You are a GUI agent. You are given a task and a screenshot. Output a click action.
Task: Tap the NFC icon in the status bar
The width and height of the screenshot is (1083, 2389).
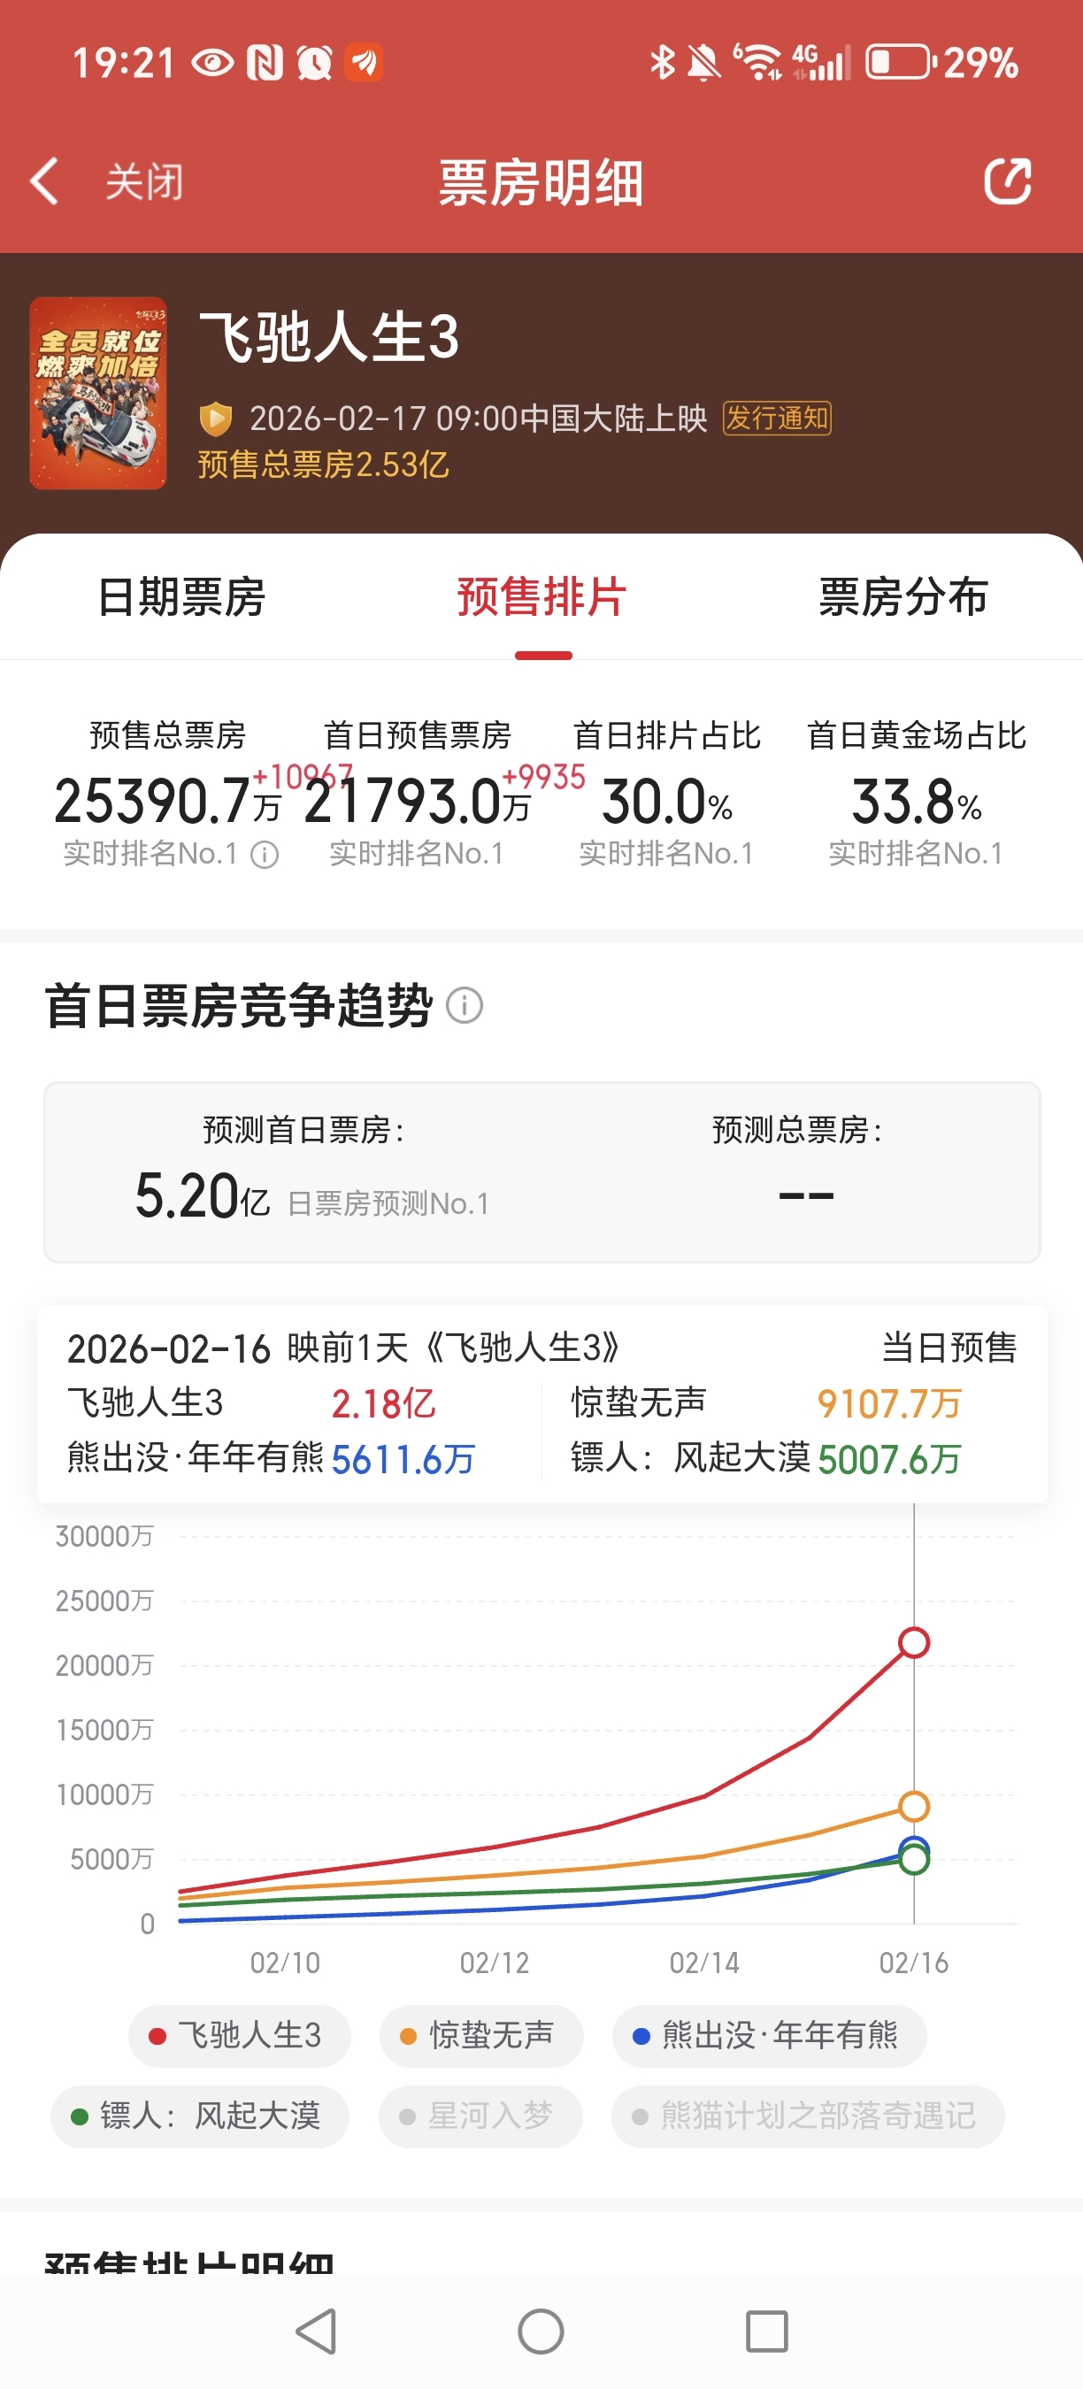tap(265, 62)
